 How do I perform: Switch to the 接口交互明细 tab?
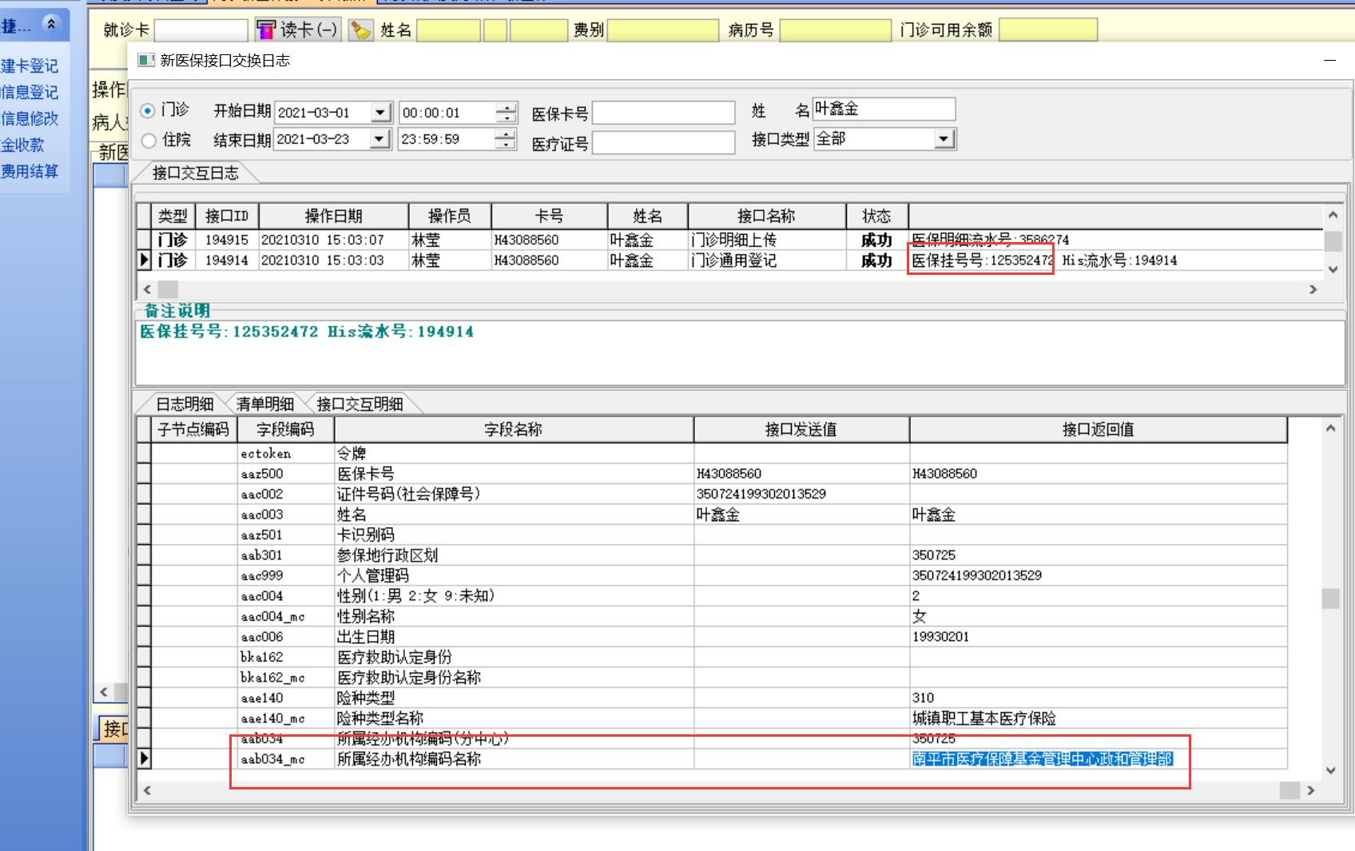click(x=360, y=404)
